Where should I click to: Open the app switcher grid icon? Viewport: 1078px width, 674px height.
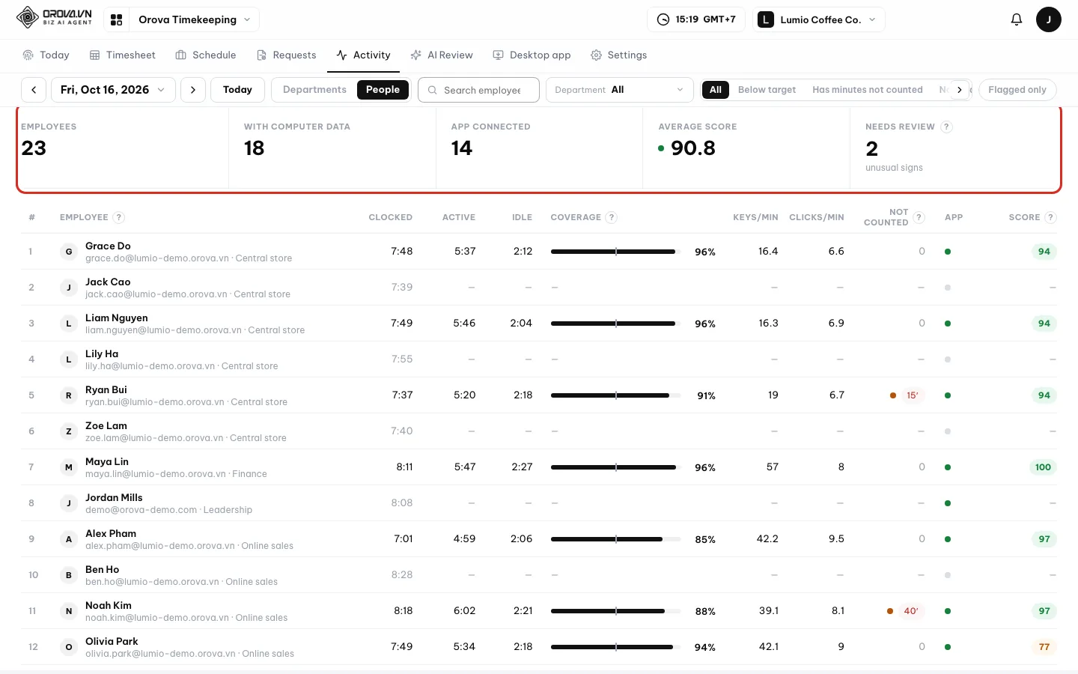pos(117,19)
